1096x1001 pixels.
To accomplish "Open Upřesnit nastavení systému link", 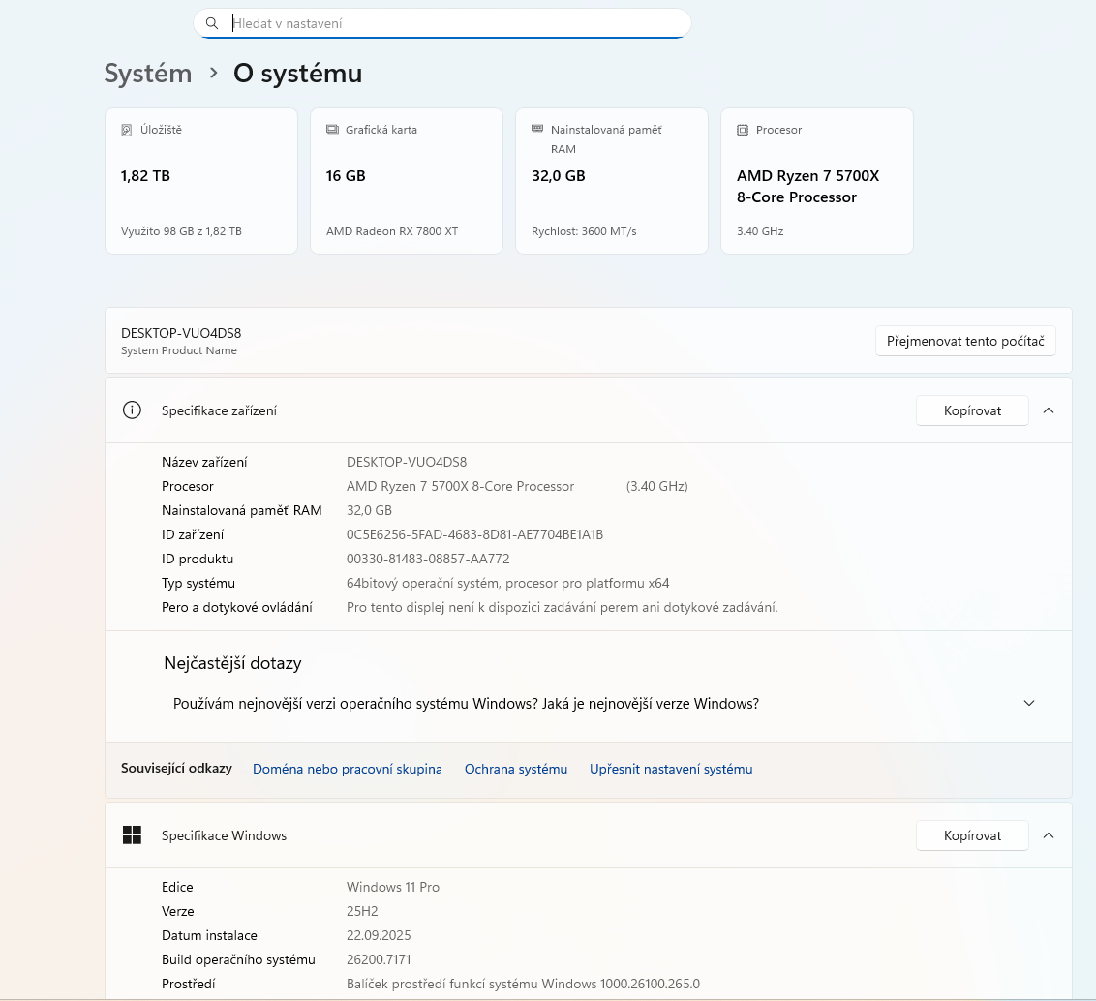I will pos(671,769).
